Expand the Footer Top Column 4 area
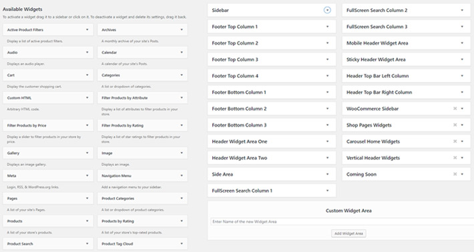Image resolution: width=474 pixels, height=252 pixels. click(x=327, y=76)
